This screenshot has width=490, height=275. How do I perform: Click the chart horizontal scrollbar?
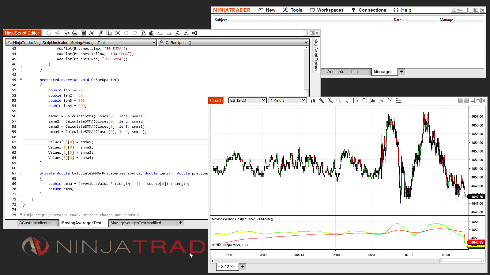[x=347, y=261]
